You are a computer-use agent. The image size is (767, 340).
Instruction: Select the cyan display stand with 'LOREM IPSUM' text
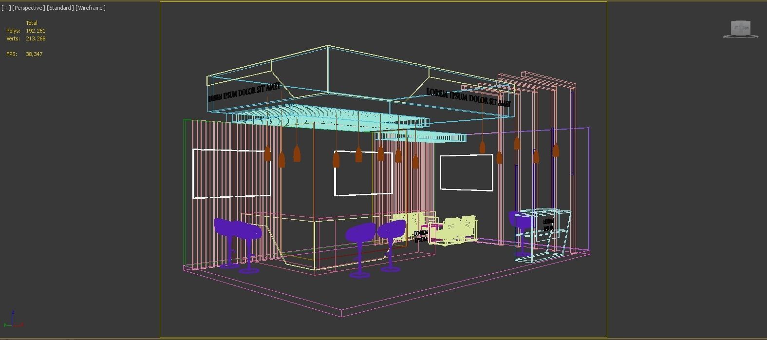click(x=543, y=235)
